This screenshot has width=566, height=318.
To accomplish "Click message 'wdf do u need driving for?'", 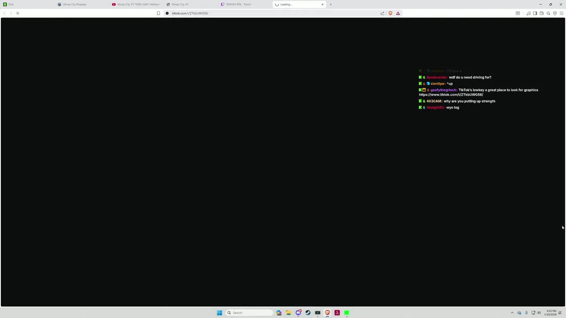I will (470, 77).
